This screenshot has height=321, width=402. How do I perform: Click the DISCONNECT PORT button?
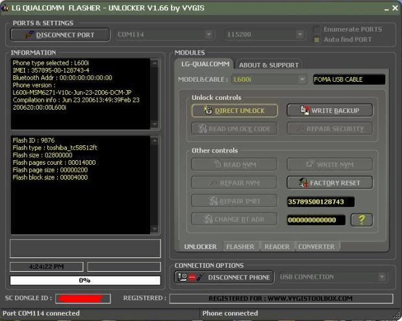coord(60,34)
